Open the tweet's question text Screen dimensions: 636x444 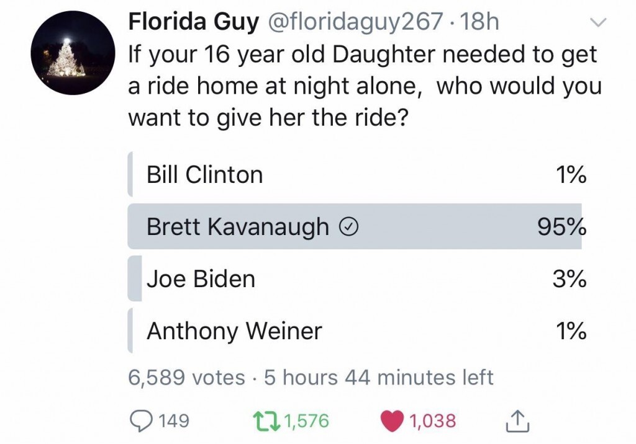[364, 86]
